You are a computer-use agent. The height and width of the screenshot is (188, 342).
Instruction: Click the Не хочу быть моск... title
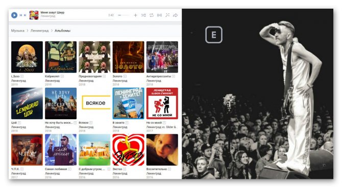click(59, 123)
